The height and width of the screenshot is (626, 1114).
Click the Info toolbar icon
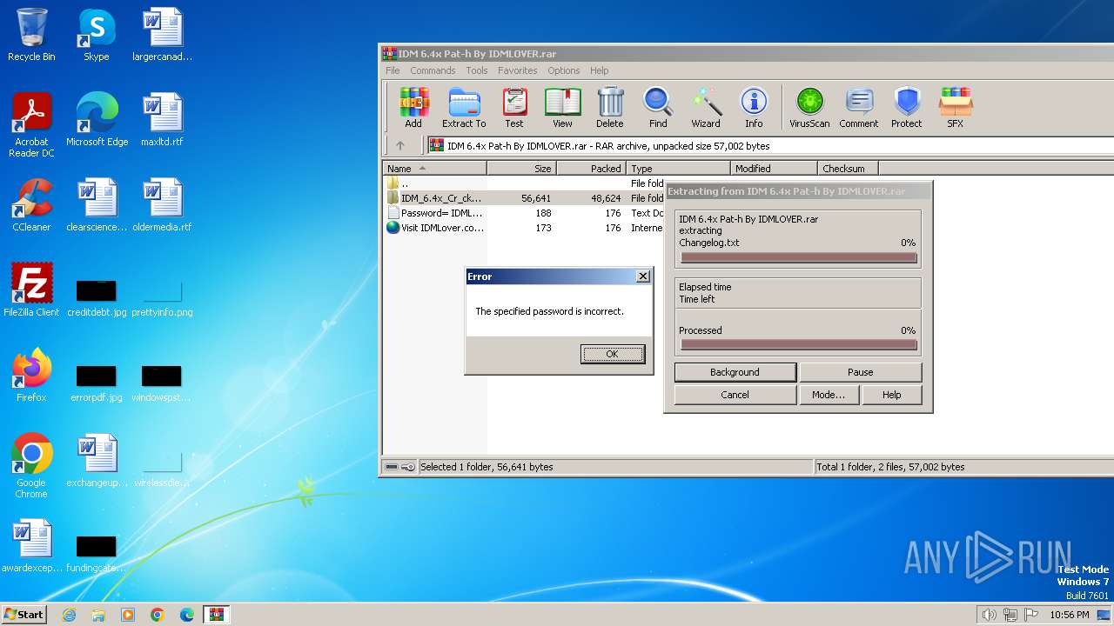point(754,108)
